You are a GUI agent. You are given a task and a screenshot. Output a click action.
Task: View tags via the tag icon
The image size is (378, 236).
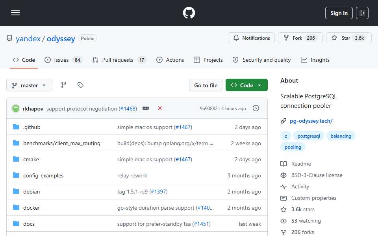point(80,85)
